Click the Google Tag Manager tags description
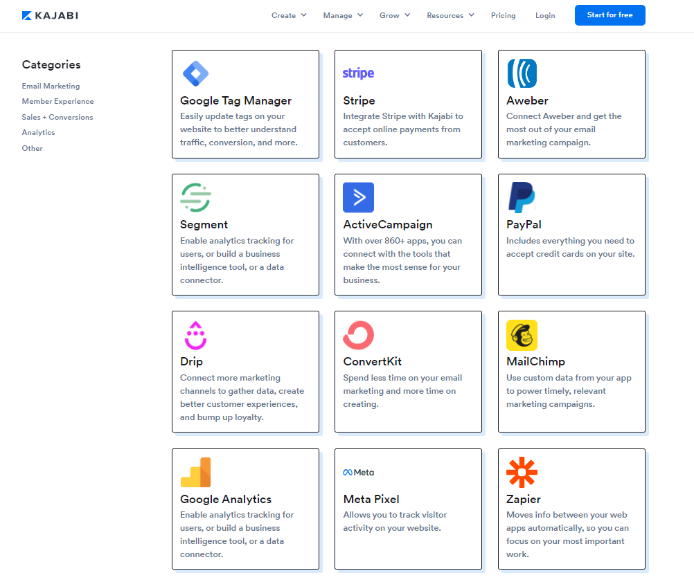This screenshot has height=582, width=694. 239,129
